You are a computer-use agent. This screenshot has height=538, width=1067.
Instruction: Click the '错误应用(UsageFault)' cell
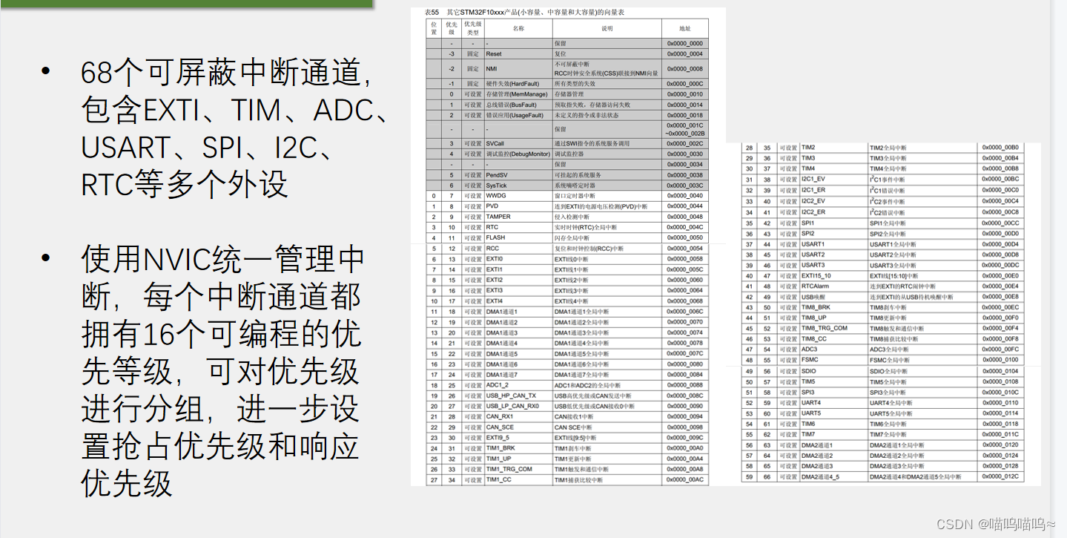pyautogui.click(x=518, y=115)
